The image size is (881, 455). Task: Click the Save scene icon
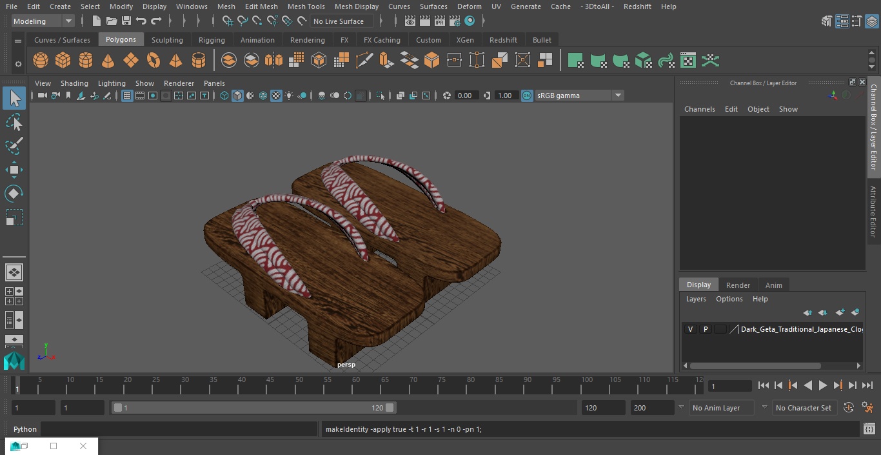tap(126, 21)
